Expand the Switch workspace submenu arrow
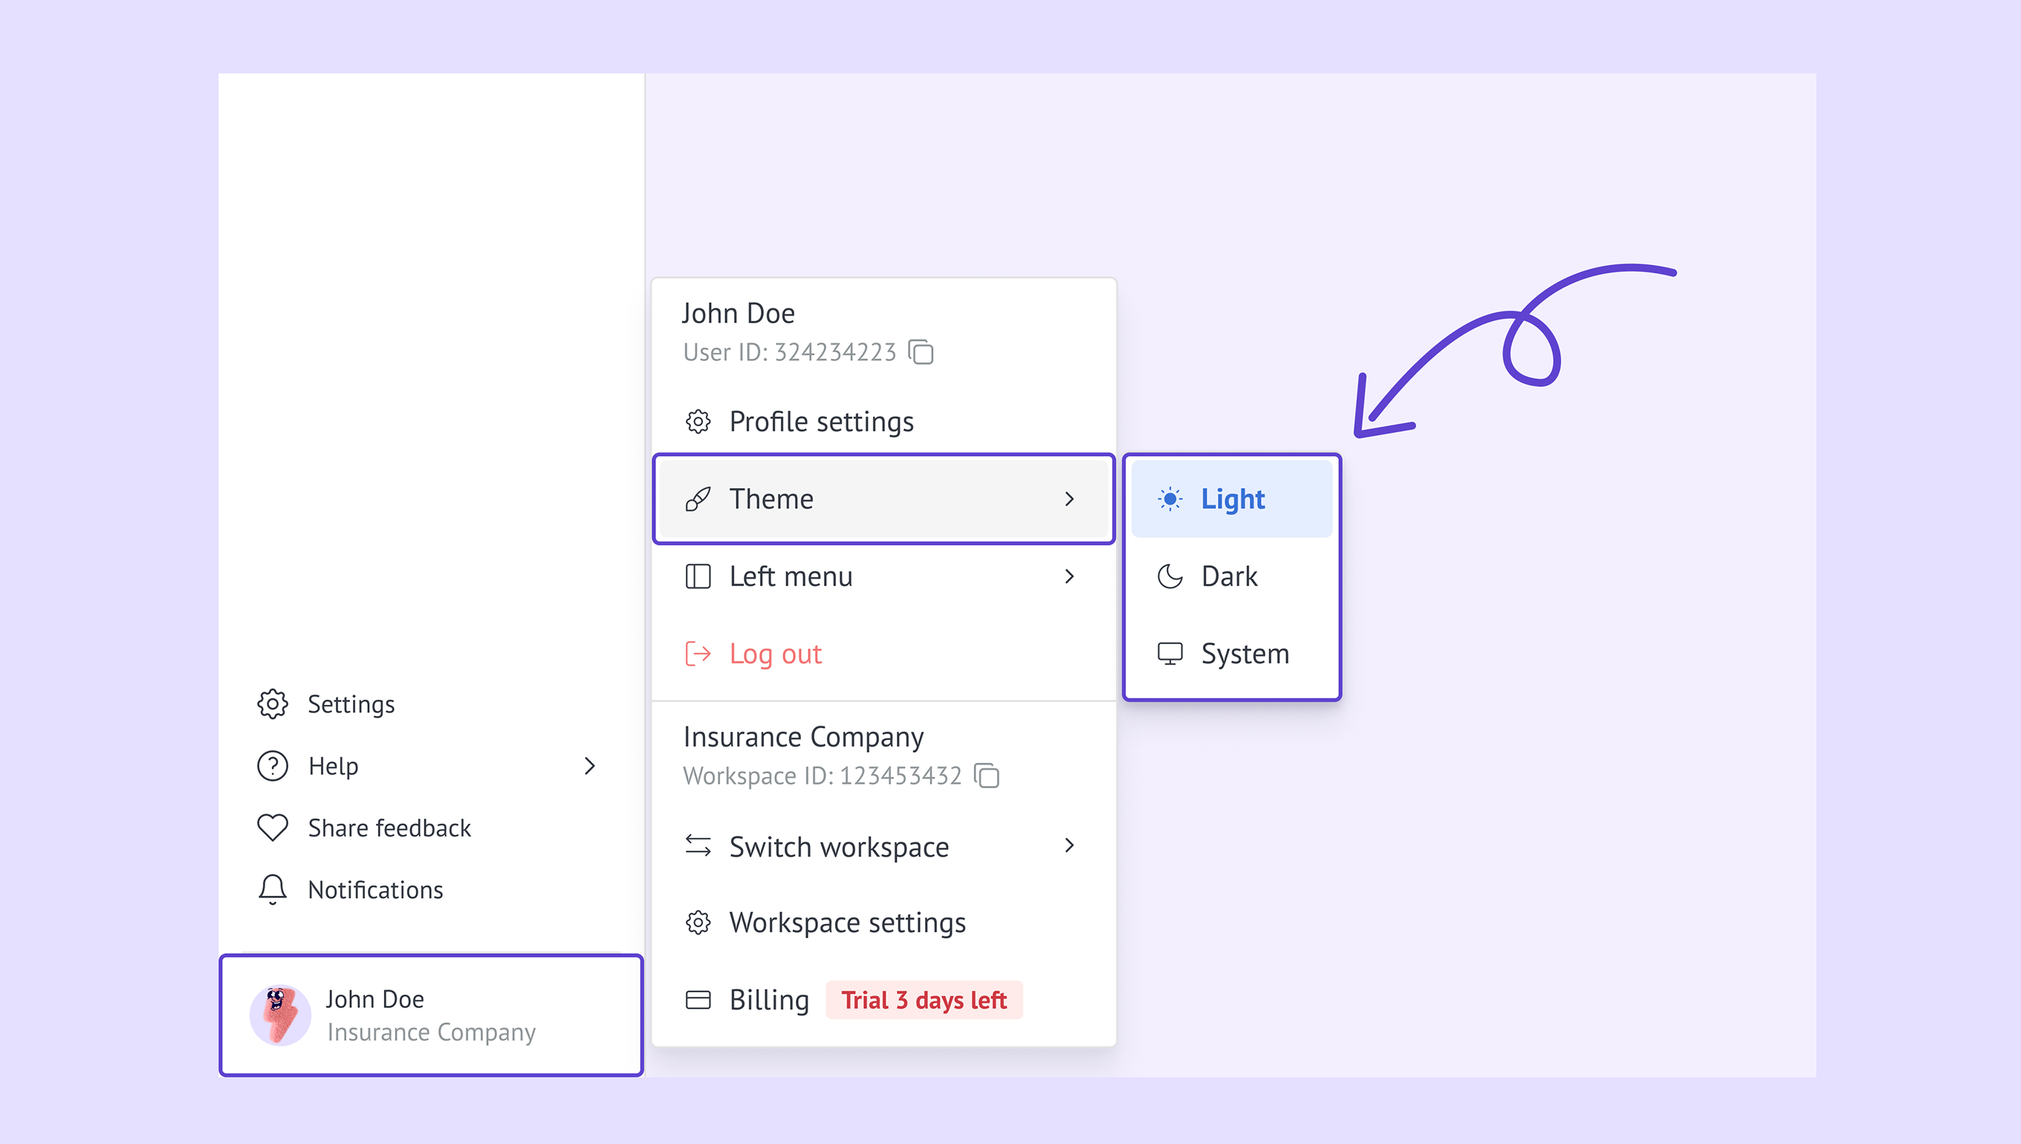Viewport: 2021px width, 1144px height. [1068, 845]
